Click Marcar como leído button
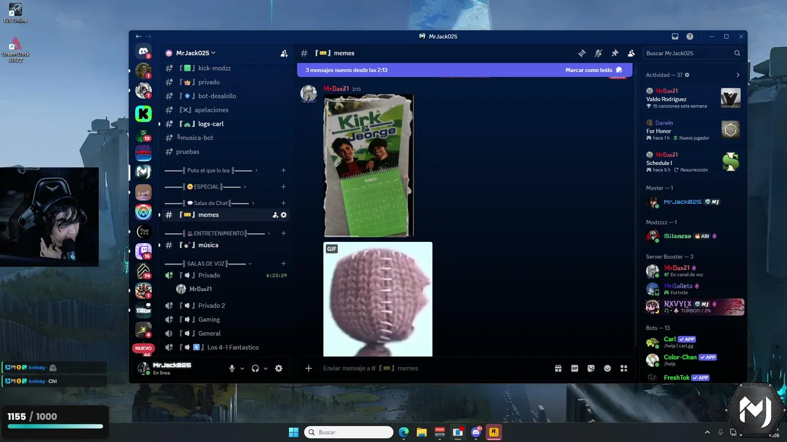The height and width of the screenshot is (442, 787). click(593, 70)
